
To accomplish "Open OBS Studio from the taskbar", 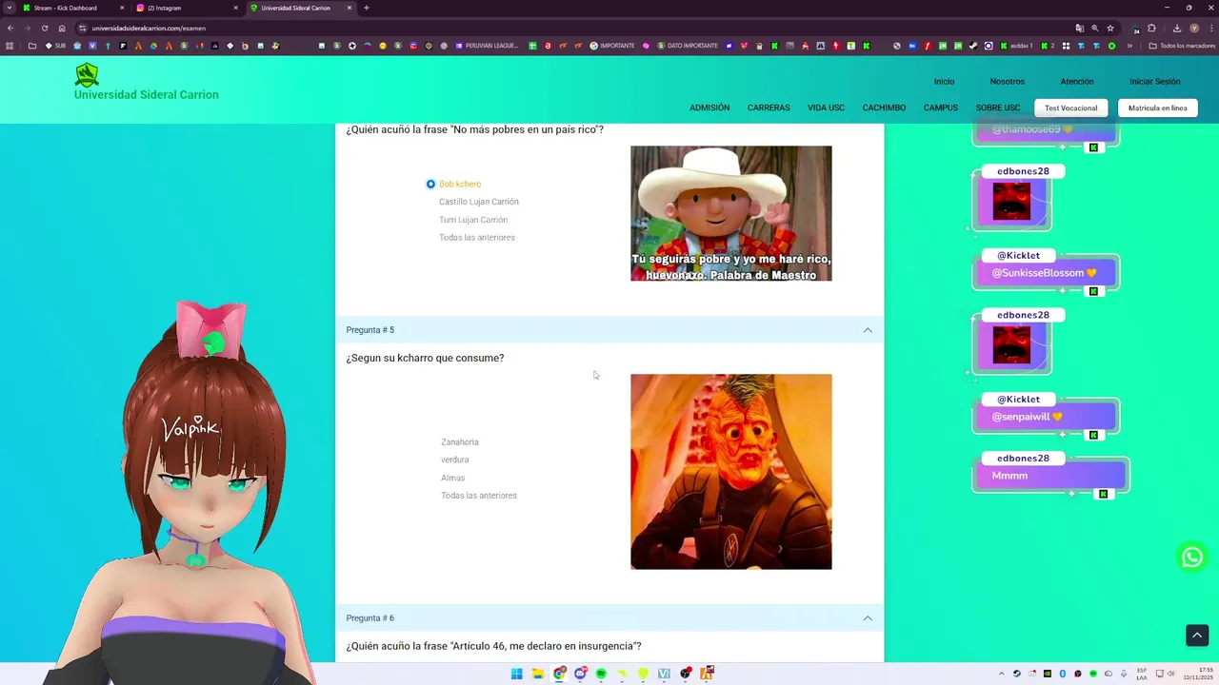I will (x=686, y=674).
